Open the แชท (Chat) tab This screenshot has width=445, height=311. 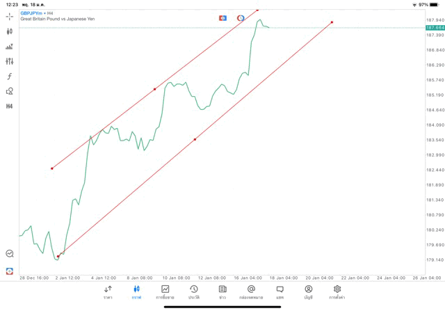tap(280, 292)
